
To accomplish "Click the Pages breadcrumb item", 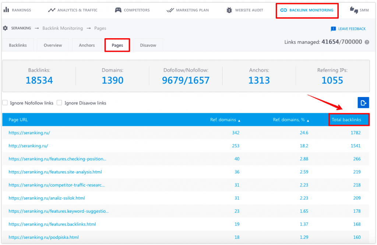I will pos(100,28).
